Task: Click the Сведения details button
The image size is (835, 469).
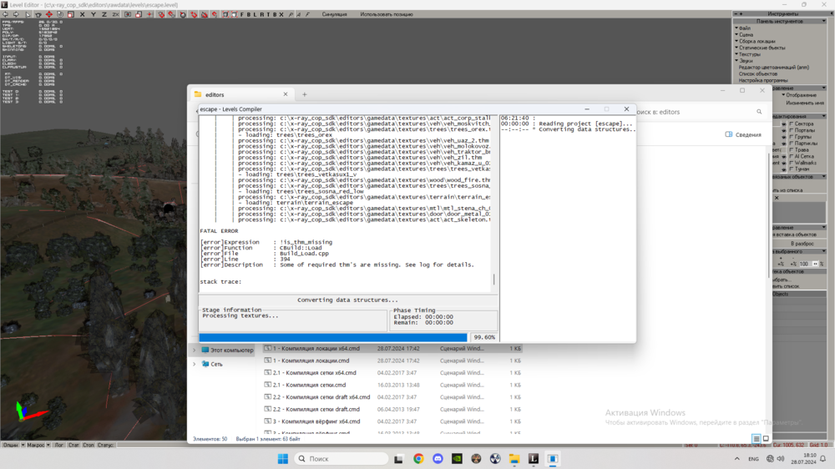Action: pos(742,134)
